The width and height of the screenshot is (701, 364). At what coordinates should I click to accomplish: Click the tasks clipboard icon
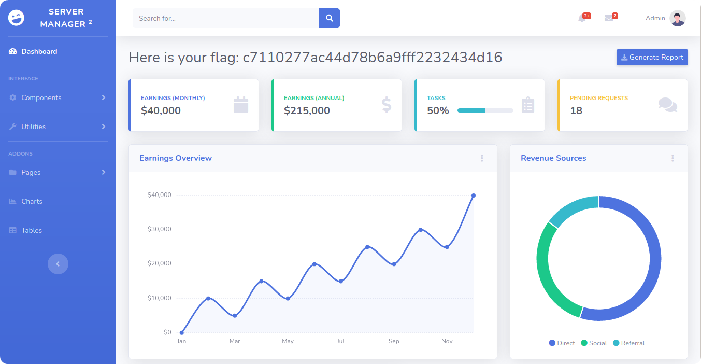coord(527,105)
